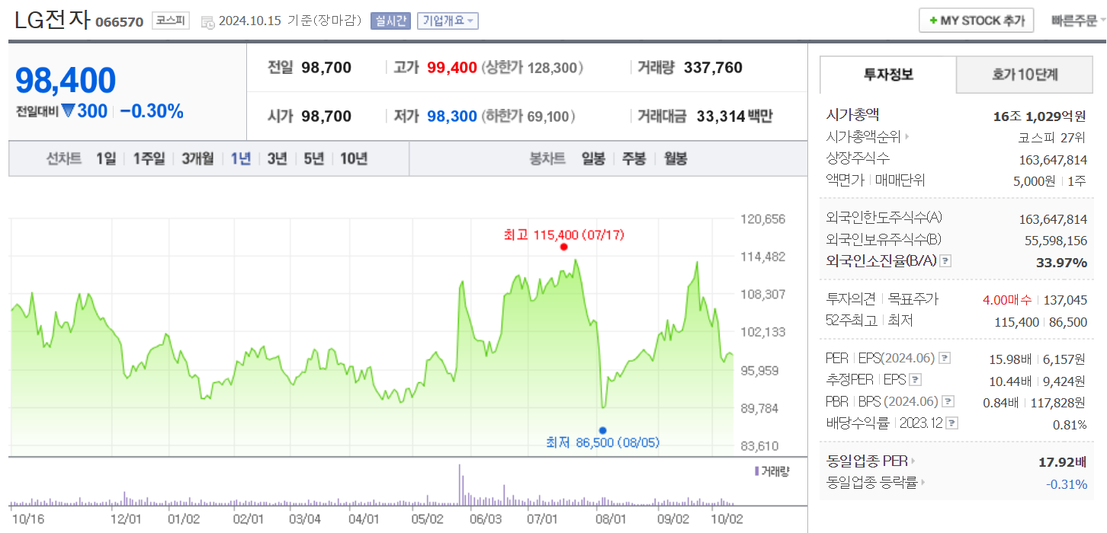Click the 코스피 market badge

point(171,21)
